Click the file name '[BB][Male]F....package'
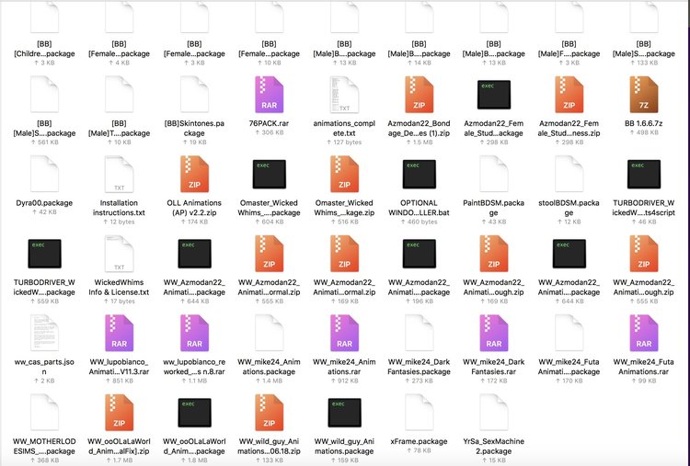690x466 pixels. (x=569, y=49)
